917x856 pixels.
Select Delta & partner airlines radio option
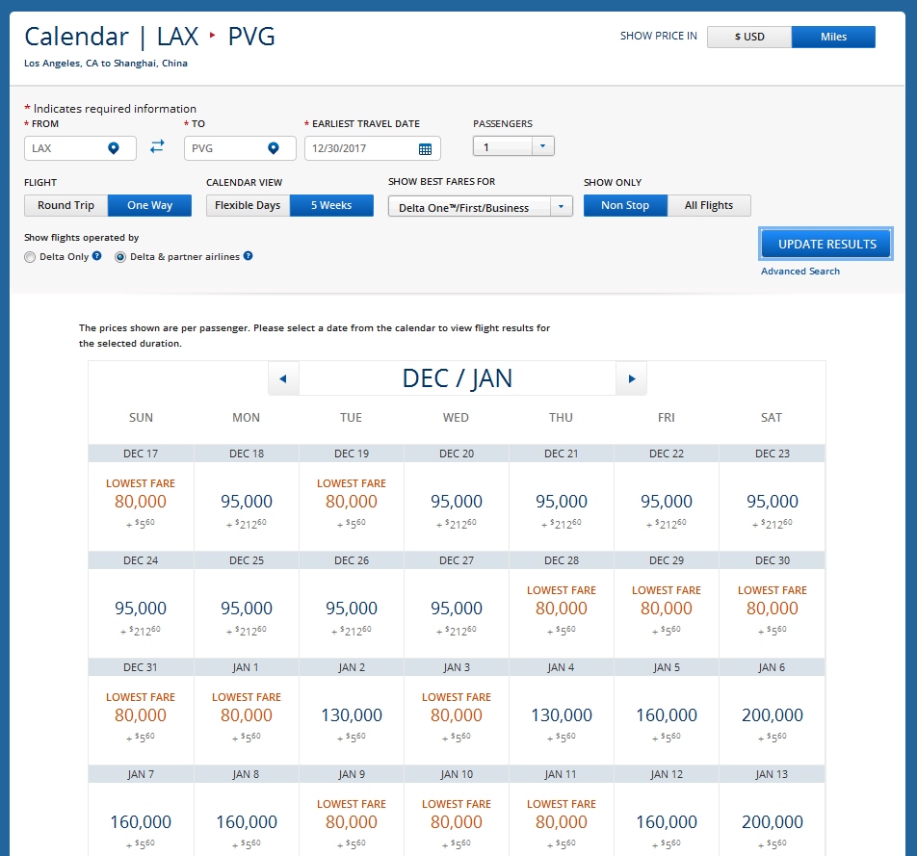120,257
